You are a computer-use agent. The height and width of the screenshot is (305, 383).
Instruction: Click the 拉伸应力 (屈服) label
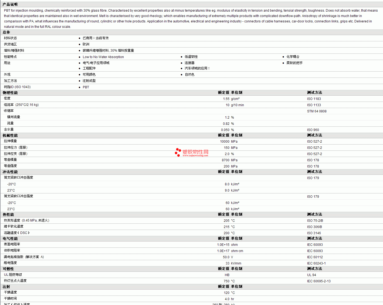pyautogui.click(x=16, y=148)
